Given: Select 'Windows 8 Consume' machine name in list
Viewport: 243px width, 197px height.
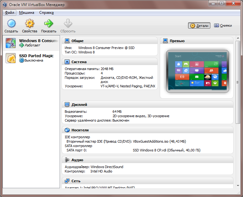Looking at the screenshot, I should point(39,41).
